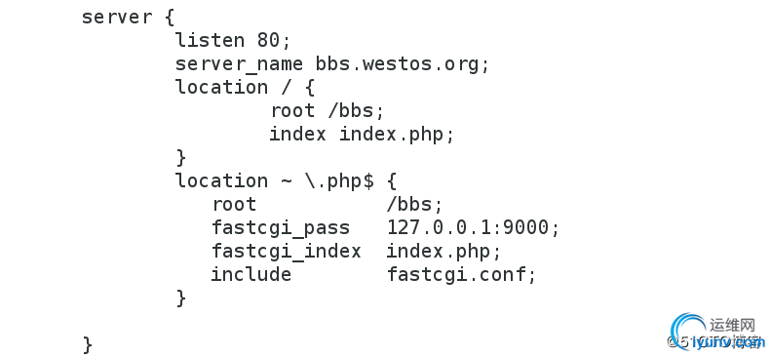This screenshot has height=358, width=771.
Task: Click the "root" keyword in the php block
Action: tap(234, 205)
